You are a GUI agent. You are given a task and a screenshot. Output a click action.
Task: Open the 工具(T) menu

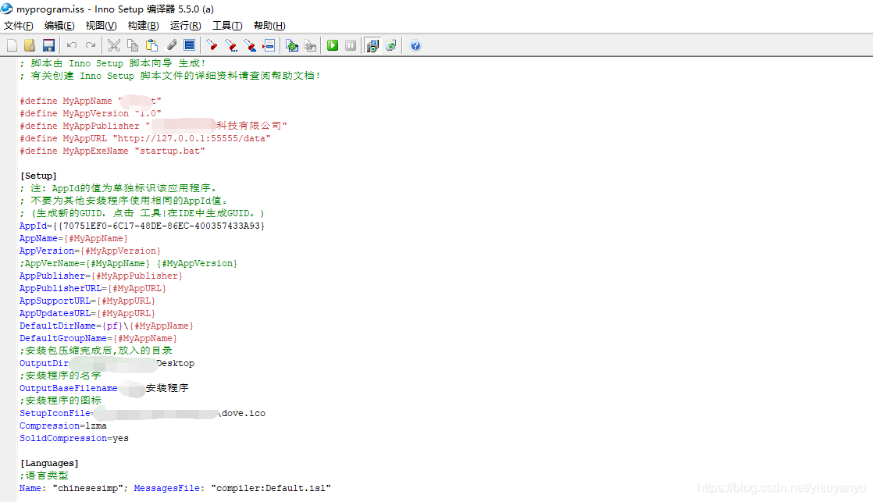[227, 26]
